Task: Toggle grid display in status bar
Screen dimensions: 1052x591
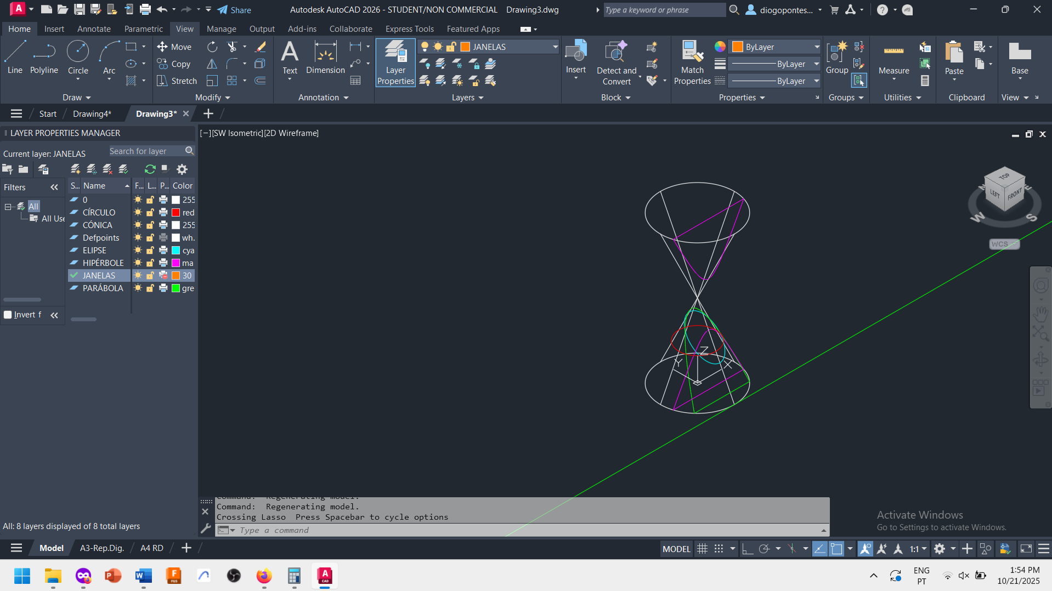Action: (x=702, y=549)
